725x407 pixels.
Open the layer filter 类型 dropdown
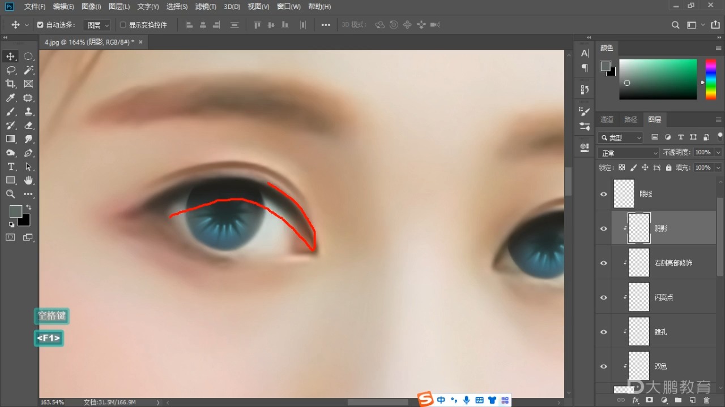point(621,137)
